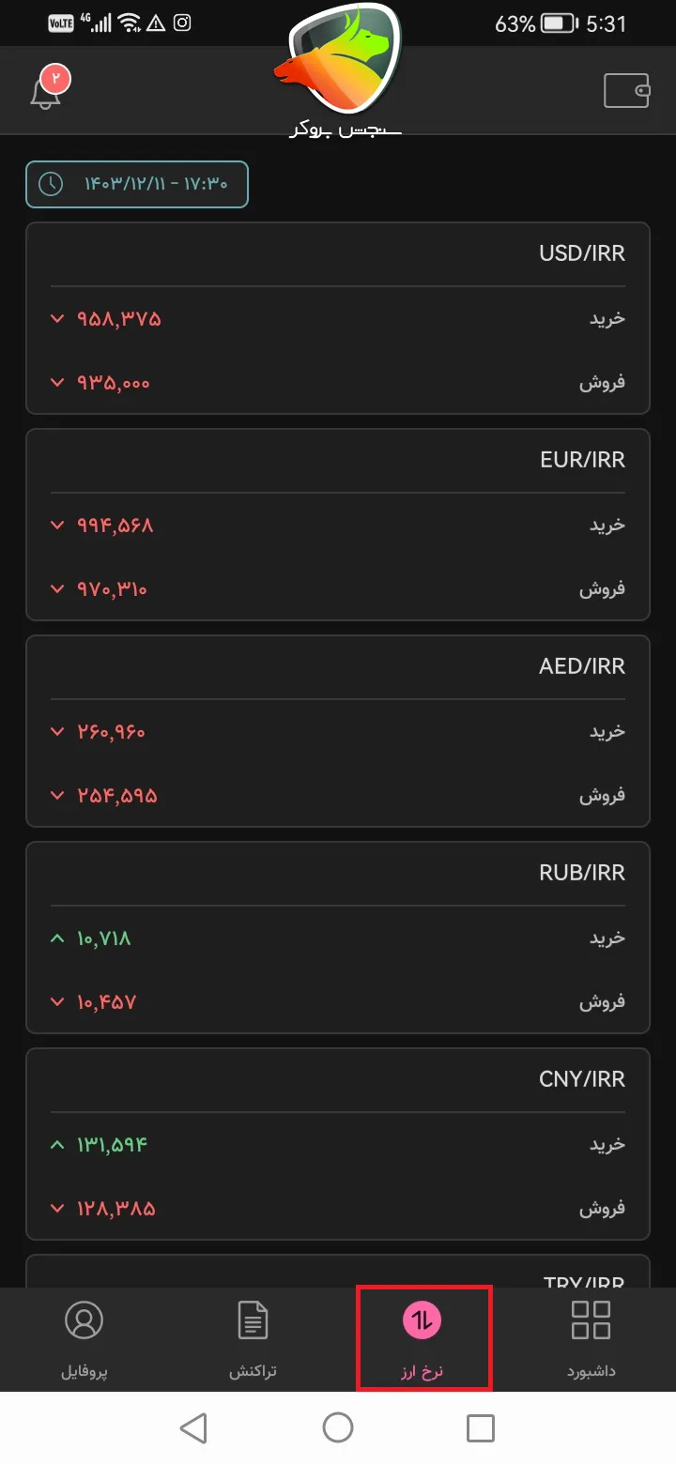This screenshot has width=676, height=1464.
Task: Tap the battery level indicator showing 63%
Action: click(x=549, y=23)
